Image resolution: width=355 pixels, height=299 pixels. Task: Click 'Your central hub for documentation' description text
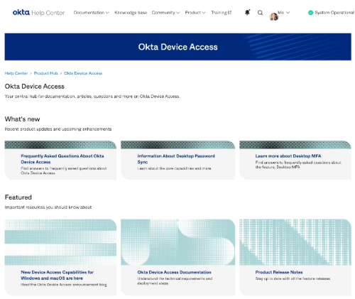92,97
